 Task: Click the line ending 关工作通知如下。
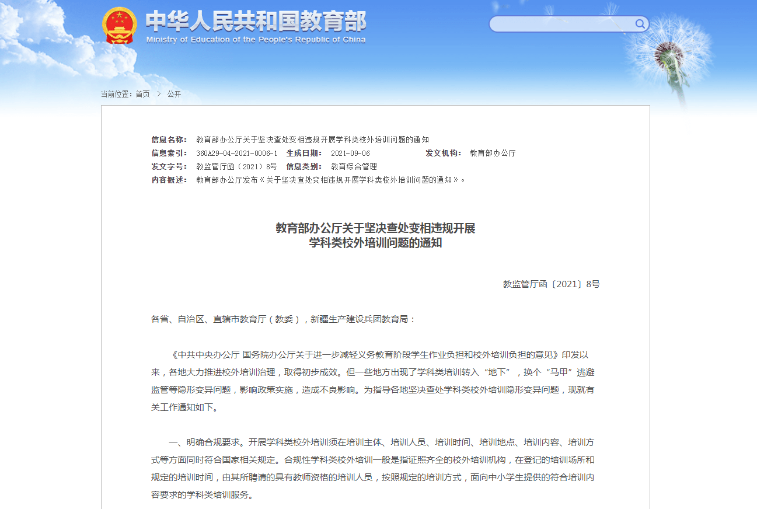coord(184,407)
